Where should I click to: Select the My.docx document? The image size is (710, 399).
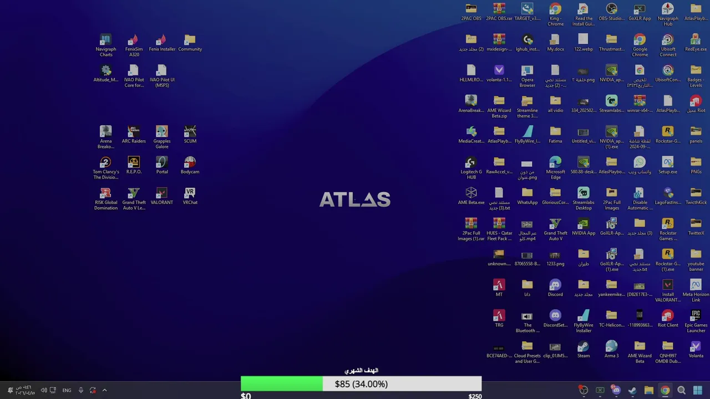point(555,43)
